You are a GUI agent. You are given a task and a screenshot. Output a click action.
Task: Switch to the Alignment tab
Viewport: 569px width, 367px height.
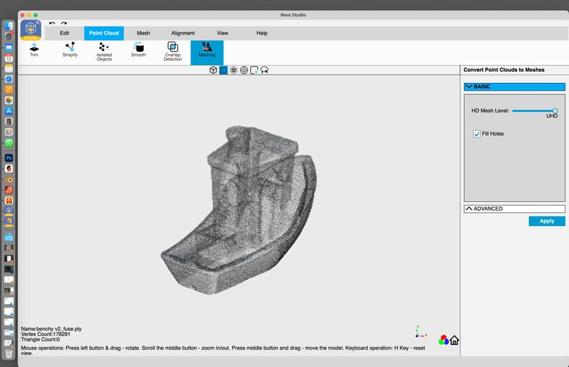tap(183, 33)
